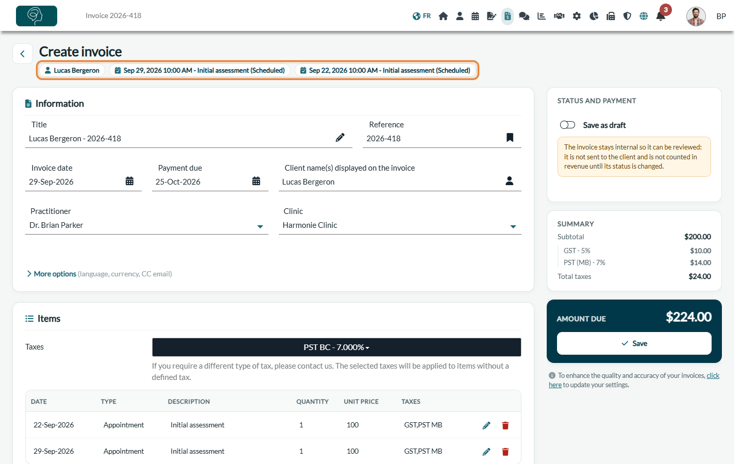Open the handshake partners icon
Image resolution: width=742 pixels, height=464 pixels.
tap(559, 16)
